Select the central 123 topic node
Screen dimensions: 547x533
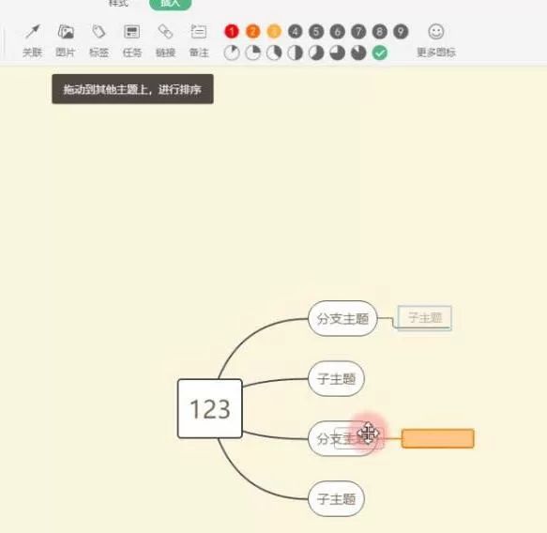click(209, 408)
